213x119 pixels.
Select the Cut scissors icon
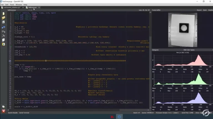pyautogui.click(x=3, y=36)
